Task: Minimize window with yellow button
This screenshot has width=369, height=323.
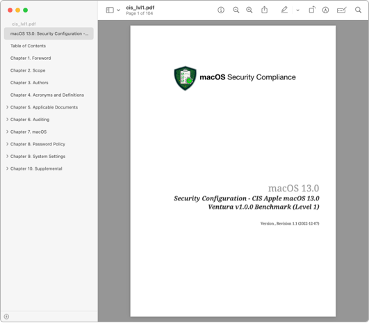Action: pyautogui.click(x=17, y=10)
